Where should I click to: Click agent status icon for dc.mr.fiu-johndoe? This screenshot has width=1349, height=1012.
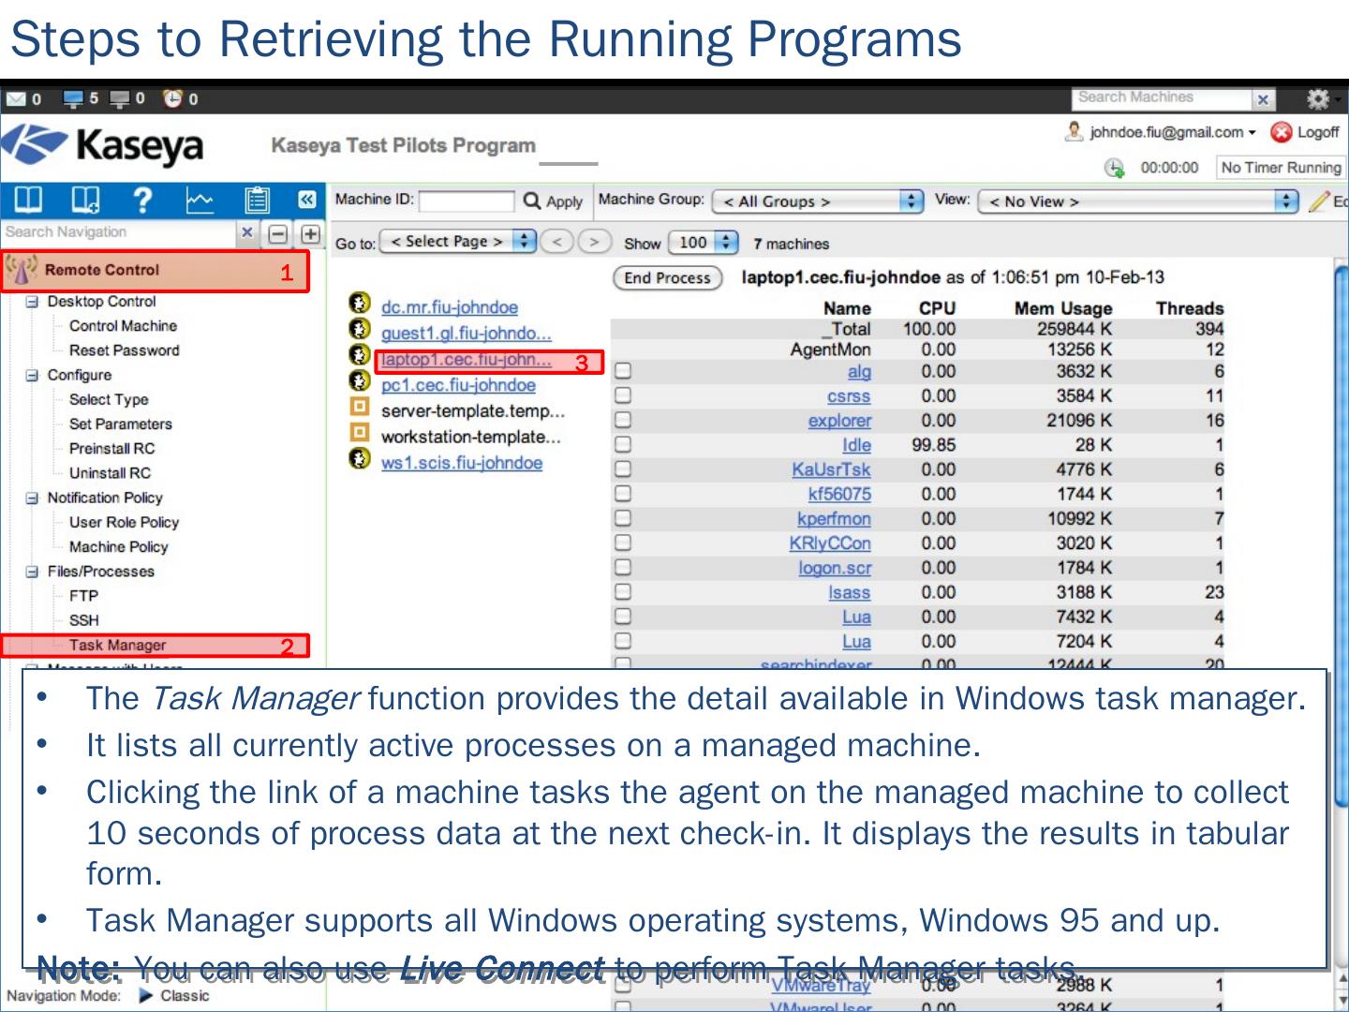point(359,303)
